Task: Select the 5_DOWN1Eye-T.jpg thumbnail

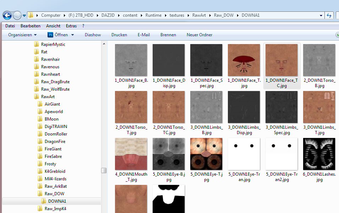Action: pos(206,154)
